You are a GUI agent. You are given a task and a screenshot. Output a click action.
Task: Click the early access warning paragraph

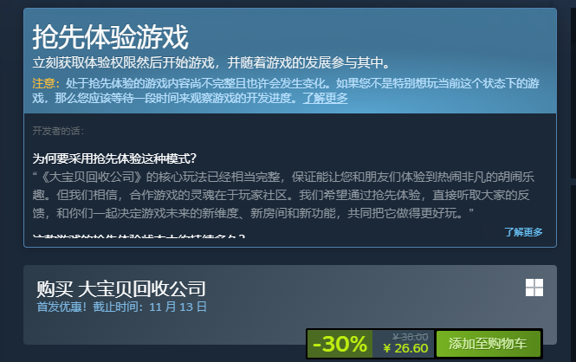[x=286, y=91]
